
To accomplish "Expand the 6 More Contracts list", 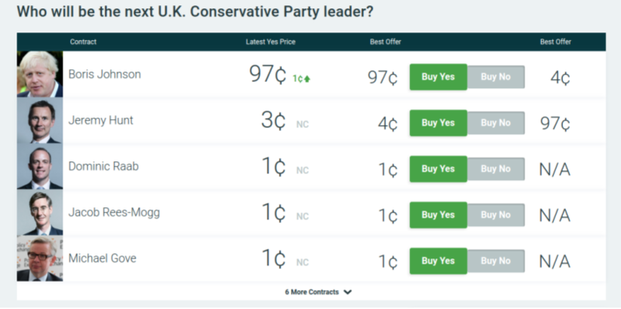I will click(x=318, y=292).
